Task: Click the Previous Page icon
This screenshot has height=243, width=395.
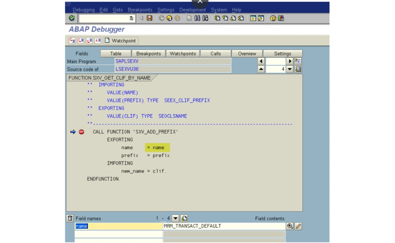Action: coord(225,18)
